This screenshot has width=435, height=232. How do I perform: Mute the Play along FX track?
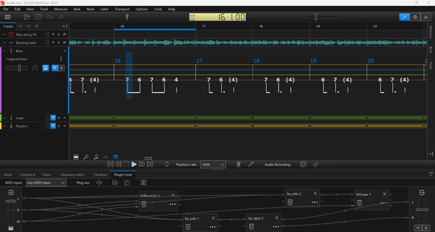(53, 35)
